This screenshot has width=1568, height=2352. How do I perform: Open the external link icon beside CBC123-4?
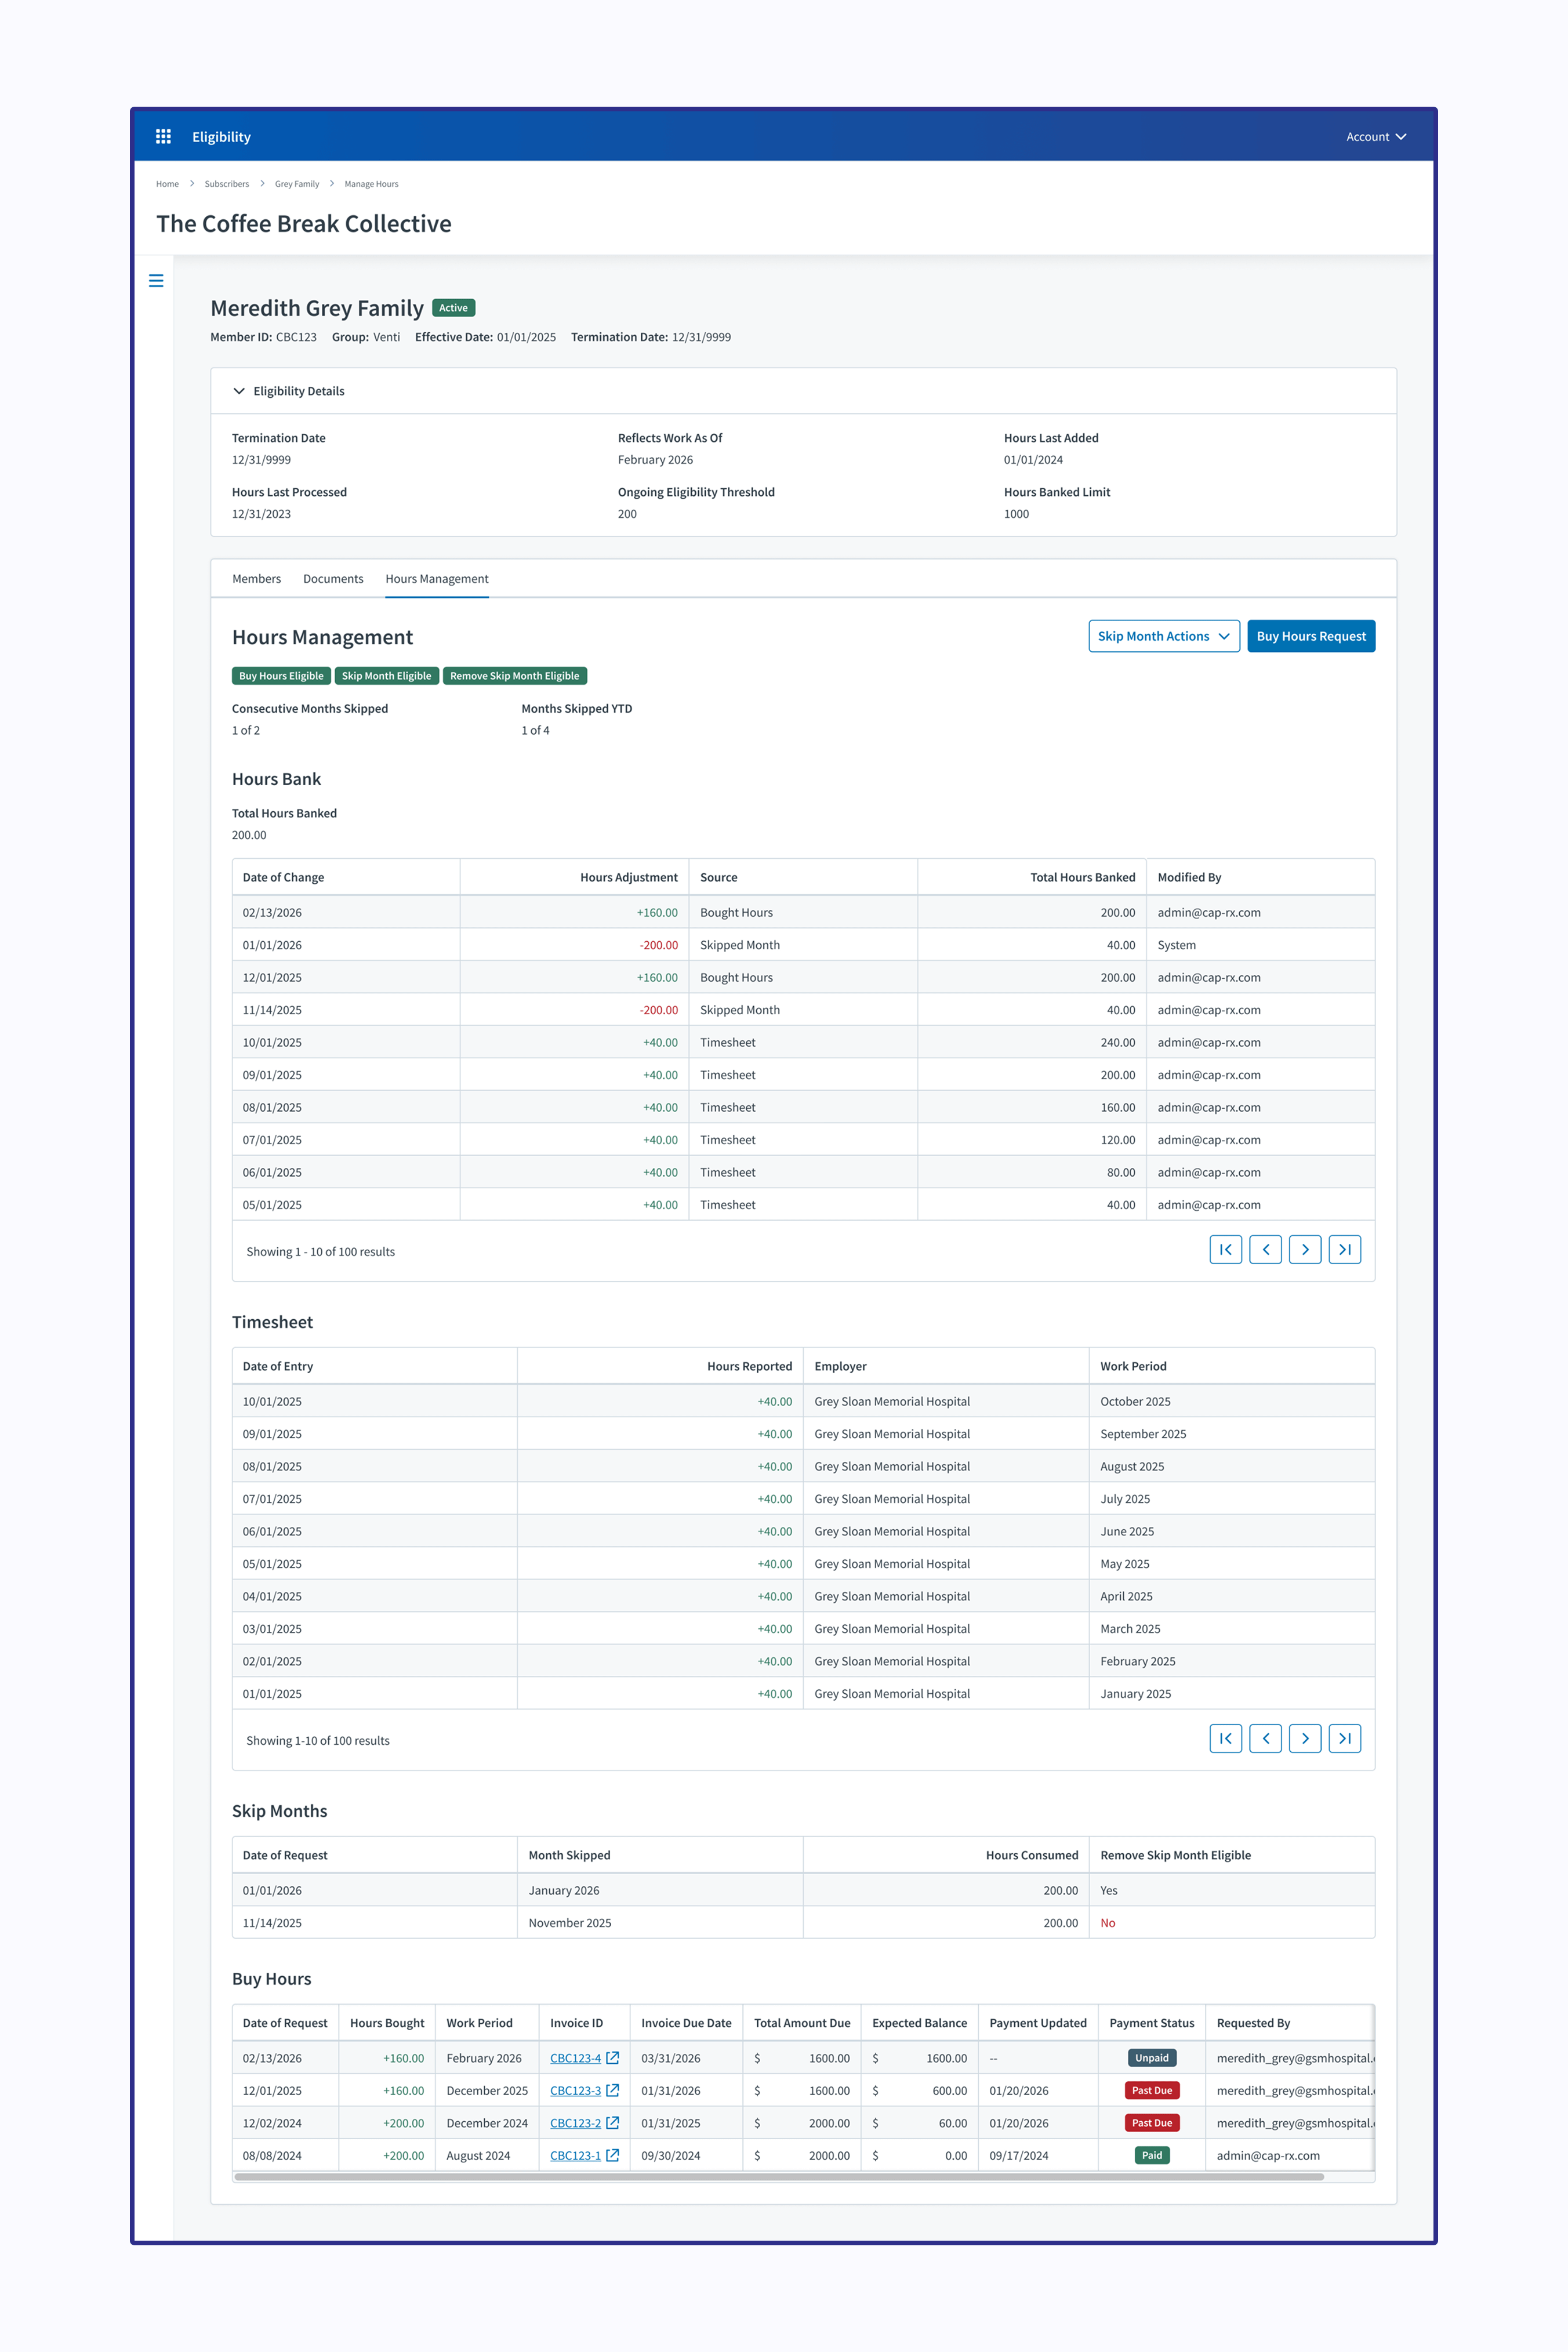[x=613, y=2057]
